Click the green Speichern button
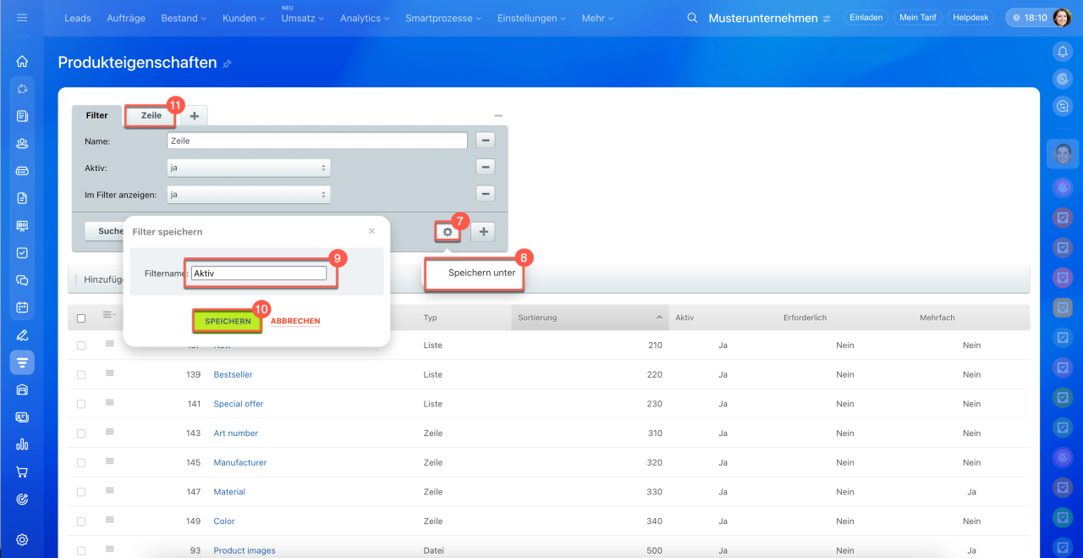Image resolution: width=1083 pixels, height=558 pixels. tap(228, 322)
